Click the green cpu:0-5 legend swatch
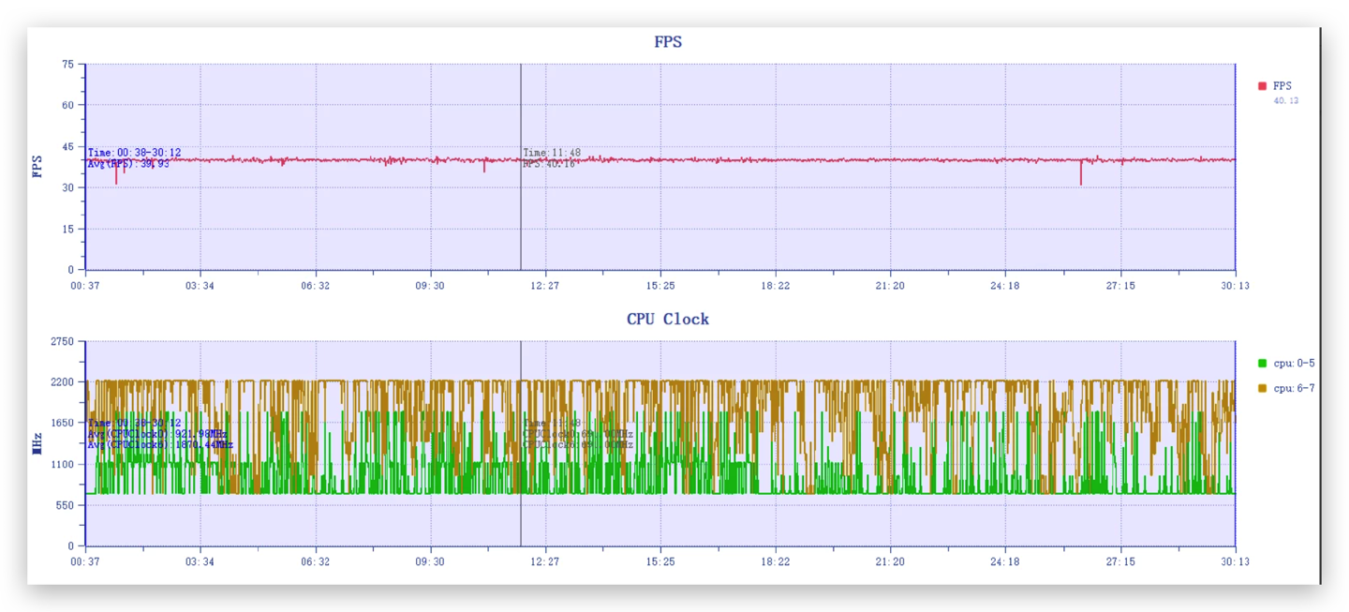This screenshot has height=612, width=1349. (1262, 364)
